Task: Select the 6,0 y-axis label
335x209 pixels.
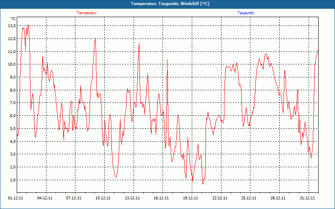Action: pos(13,116)
